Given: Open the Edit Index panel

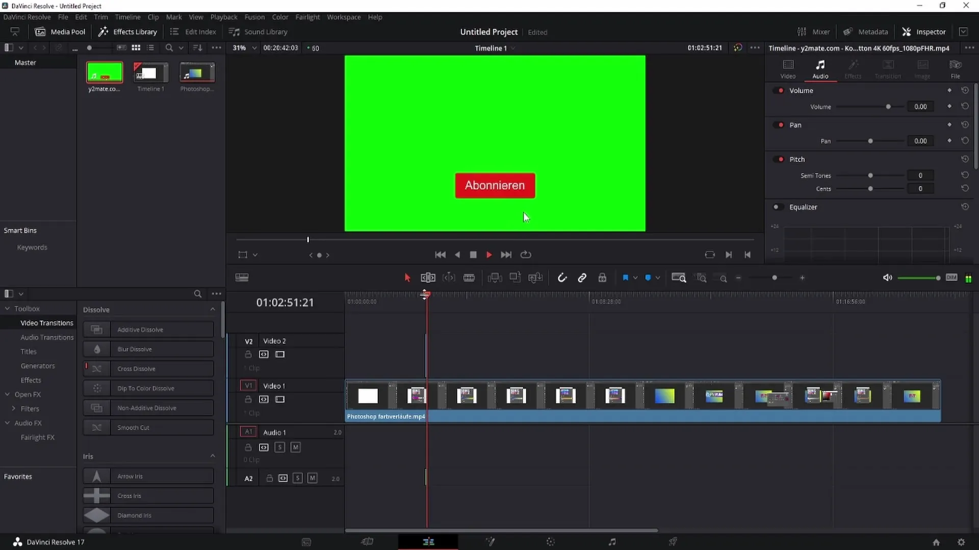Looking at the screenshot, I should (193, 32).
